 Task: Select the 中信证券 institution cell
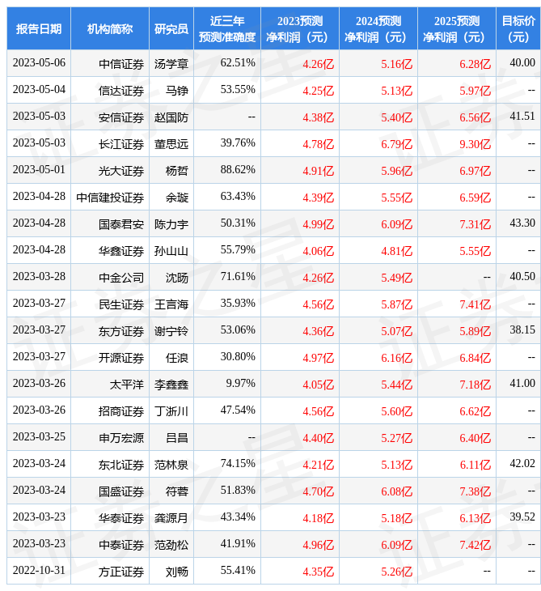click(121, 63)
